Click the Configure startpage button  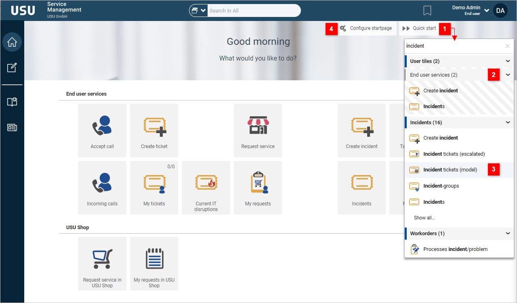pos(366,28)
